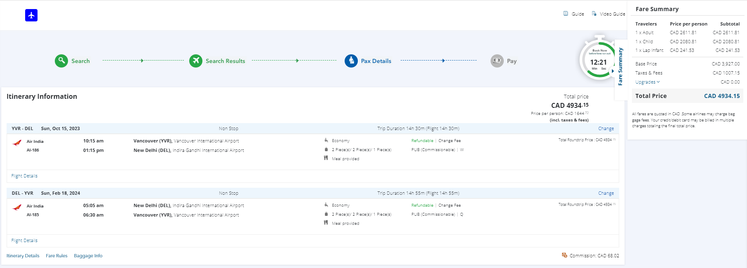Click the green Search magnifier step icon
Viewport: 747px width, 268px height.
pos(61,61)
